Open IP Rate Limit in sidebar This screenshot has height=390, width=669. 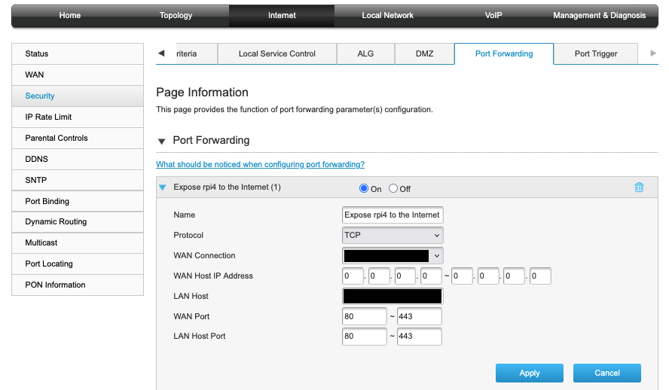(x=78, y=117)
